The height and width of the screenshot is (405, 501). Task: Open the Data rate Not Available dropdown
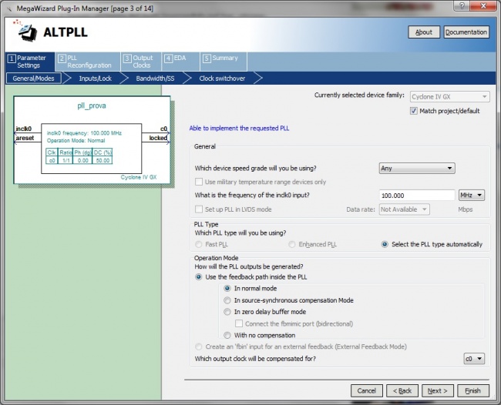coord(404,209)
